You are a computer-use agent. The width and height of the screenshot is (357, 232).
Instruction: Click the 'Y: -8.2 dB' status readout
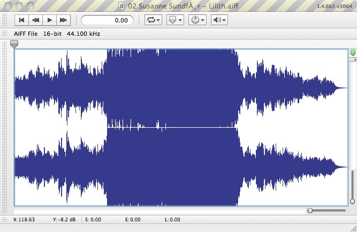[64, 220]
